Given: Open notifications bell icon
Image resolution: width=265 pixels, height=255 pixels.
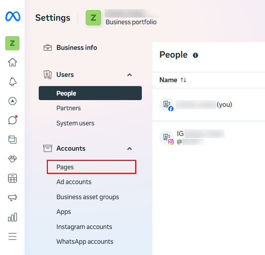Looking at the screenshot, I should tap(12, 82).
